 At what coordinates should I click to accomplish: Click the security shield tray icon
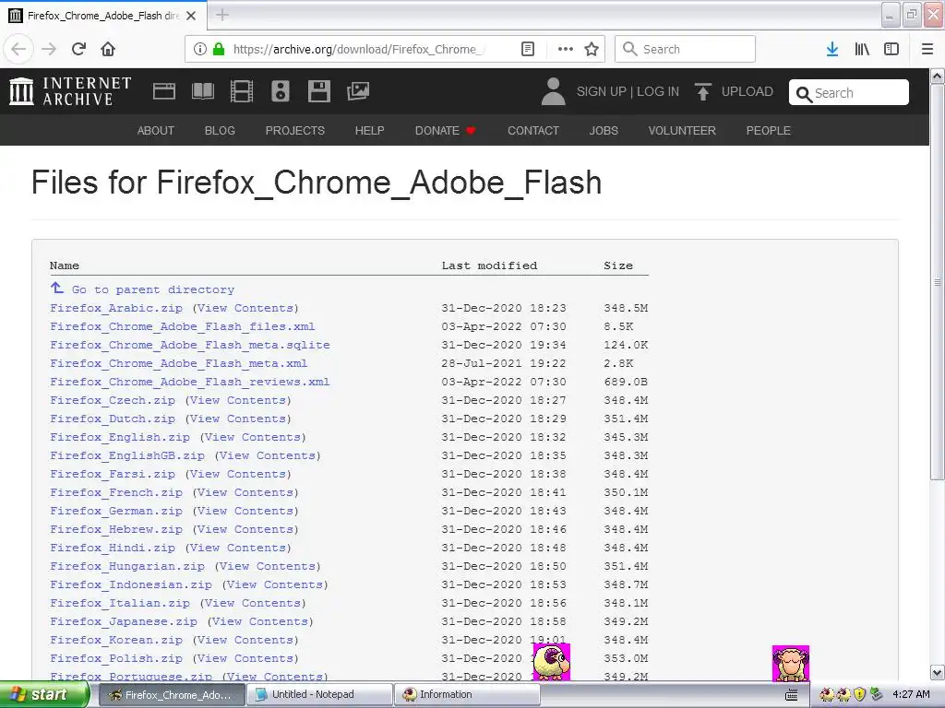coord(860,694)
